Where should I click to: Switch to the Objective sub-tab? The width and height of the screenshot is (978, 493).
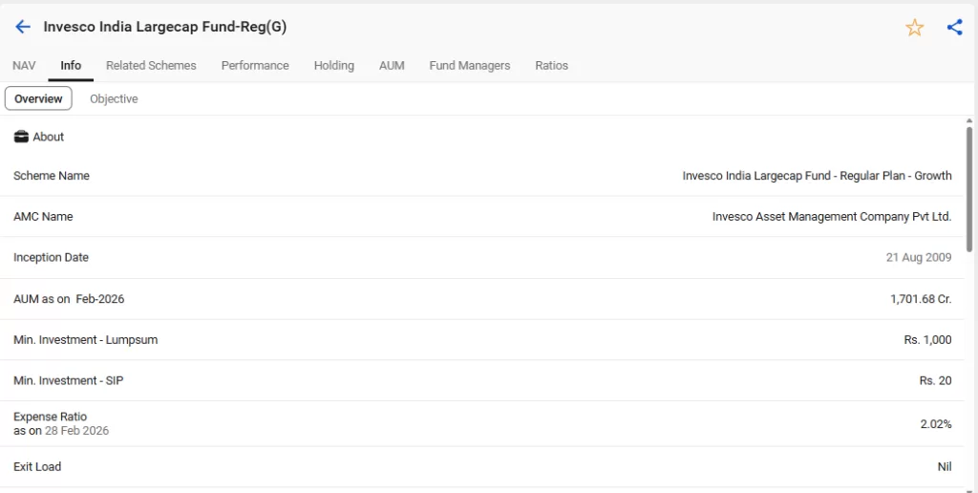click(114, 98)
